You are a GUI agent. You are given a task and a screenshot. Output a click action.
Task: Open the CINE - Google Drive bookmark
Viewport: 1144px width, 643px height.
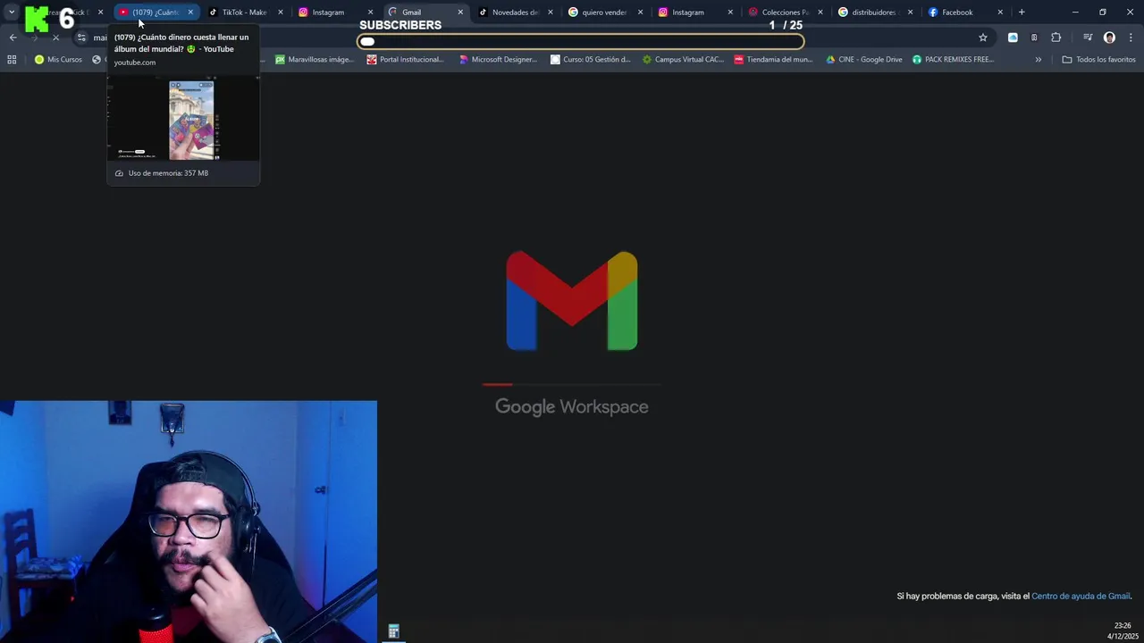(863, 60)
